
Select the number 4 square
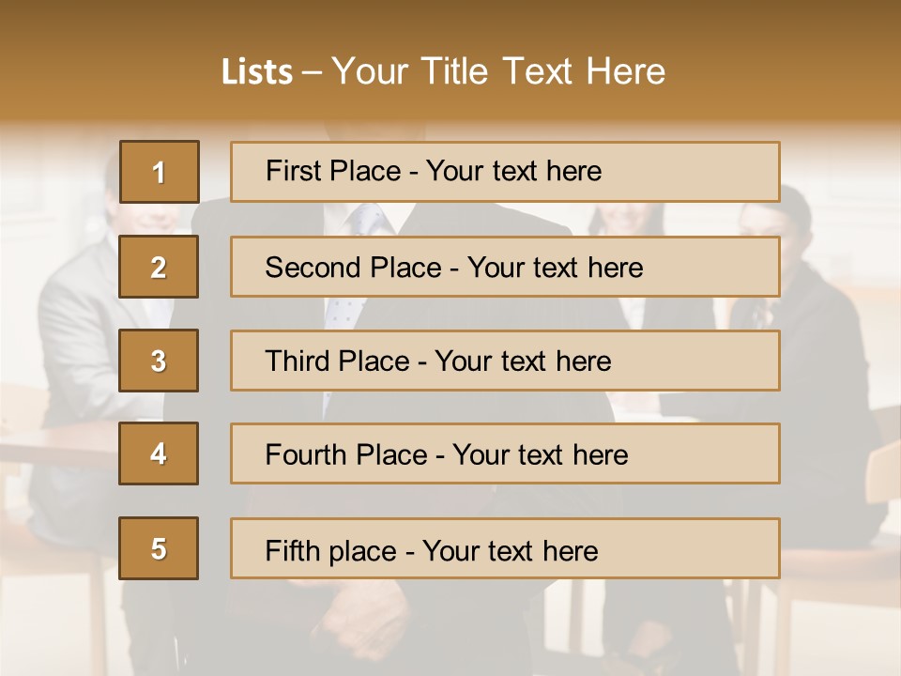pos(159,453)
